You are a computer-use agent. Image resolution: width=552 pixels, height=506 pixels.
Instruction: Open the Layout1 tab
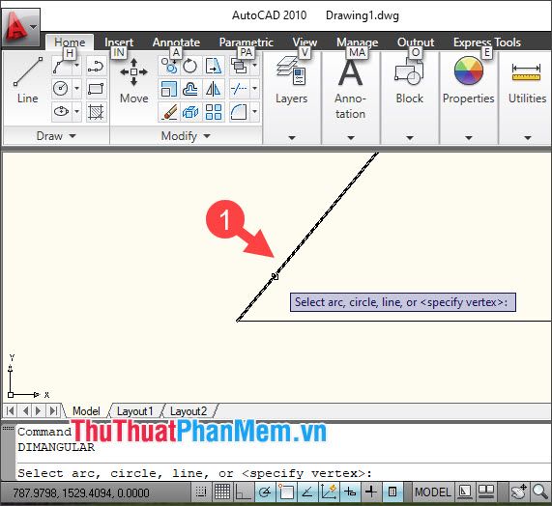pyautogui.click(x=134, y=411)
